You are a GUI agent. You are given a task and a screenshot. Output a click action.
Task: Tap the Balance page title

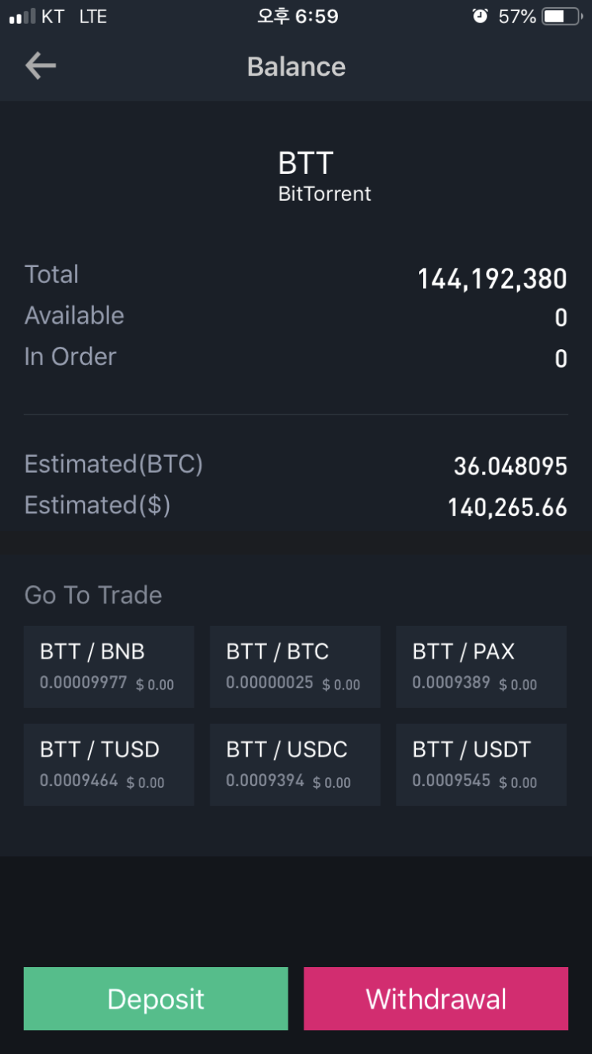click(296, 66)
